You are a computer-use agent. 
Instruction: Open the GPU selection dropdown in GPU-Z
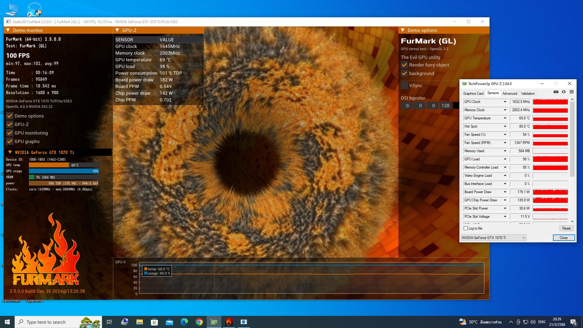pos(494,238)
